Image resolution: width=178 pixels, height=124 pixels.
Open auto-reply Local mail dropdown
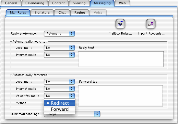coord(59,48)
